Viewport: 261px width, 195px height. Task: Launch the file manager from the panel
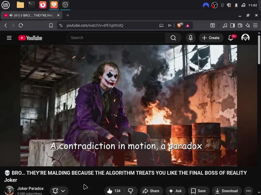20,5
